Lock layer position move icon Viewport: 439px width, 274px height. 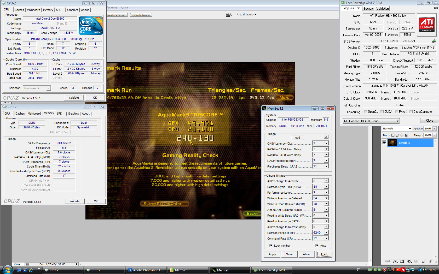402,135
